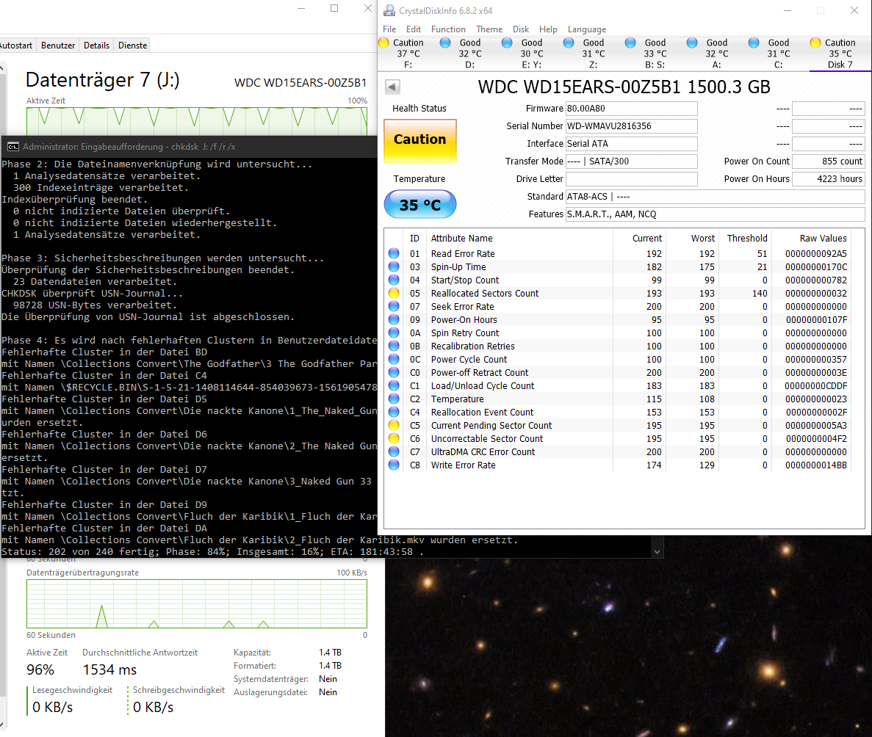The width and height of the screenshot is (872, 737).
Task: Click the Aktive Zeit graph in Task Manager
Action: 197,121
